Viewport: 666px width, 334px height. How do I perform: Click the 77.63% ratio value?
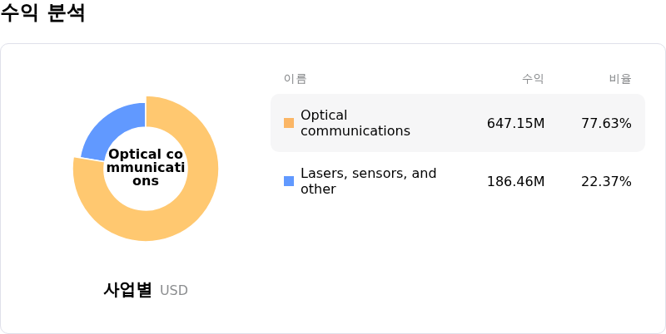point(606,124)
